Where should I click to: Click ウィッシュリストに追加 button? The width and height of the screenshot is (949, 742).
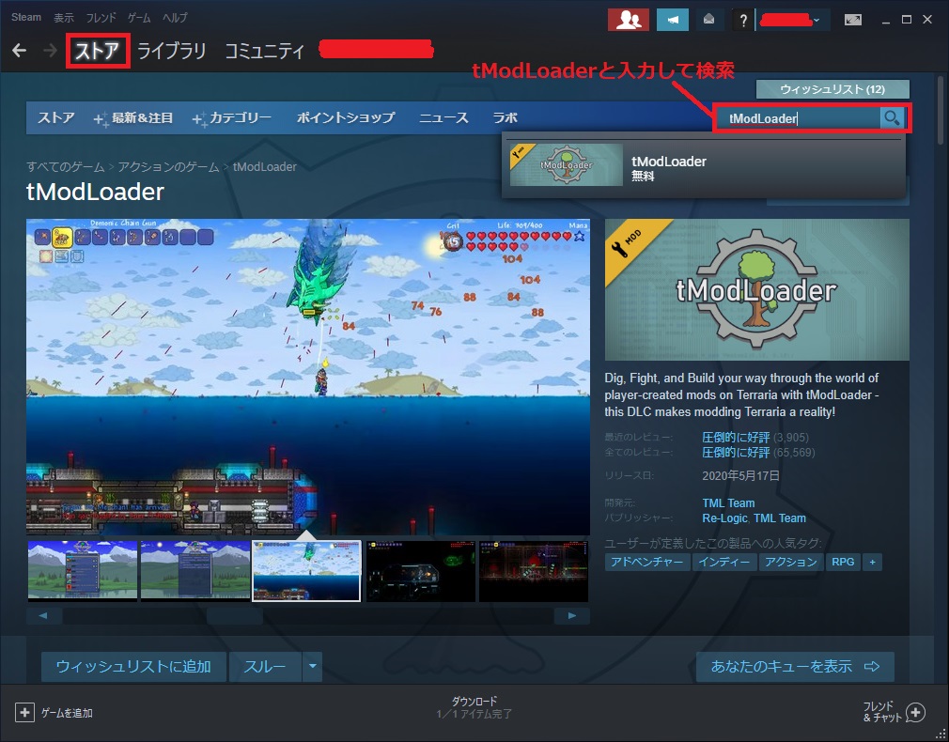(x=133, y=666)
